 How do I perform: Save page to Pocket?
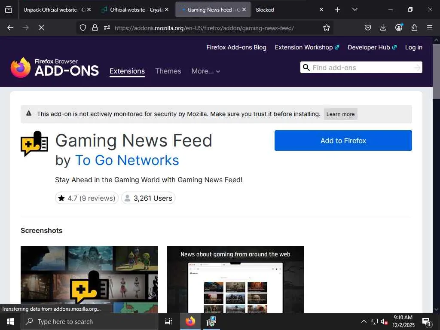pos(368,27)
